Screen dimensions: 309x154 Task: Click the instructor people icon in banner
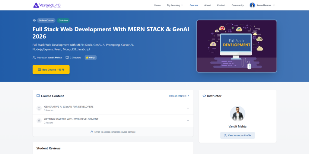[x=34, y=57]
